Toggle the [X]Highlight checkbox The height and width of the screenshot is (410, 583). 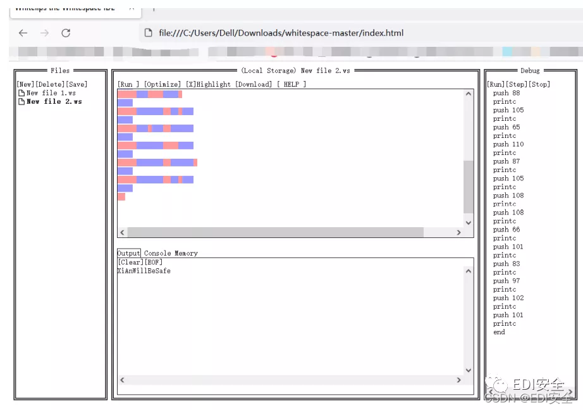tap(208, 84)
